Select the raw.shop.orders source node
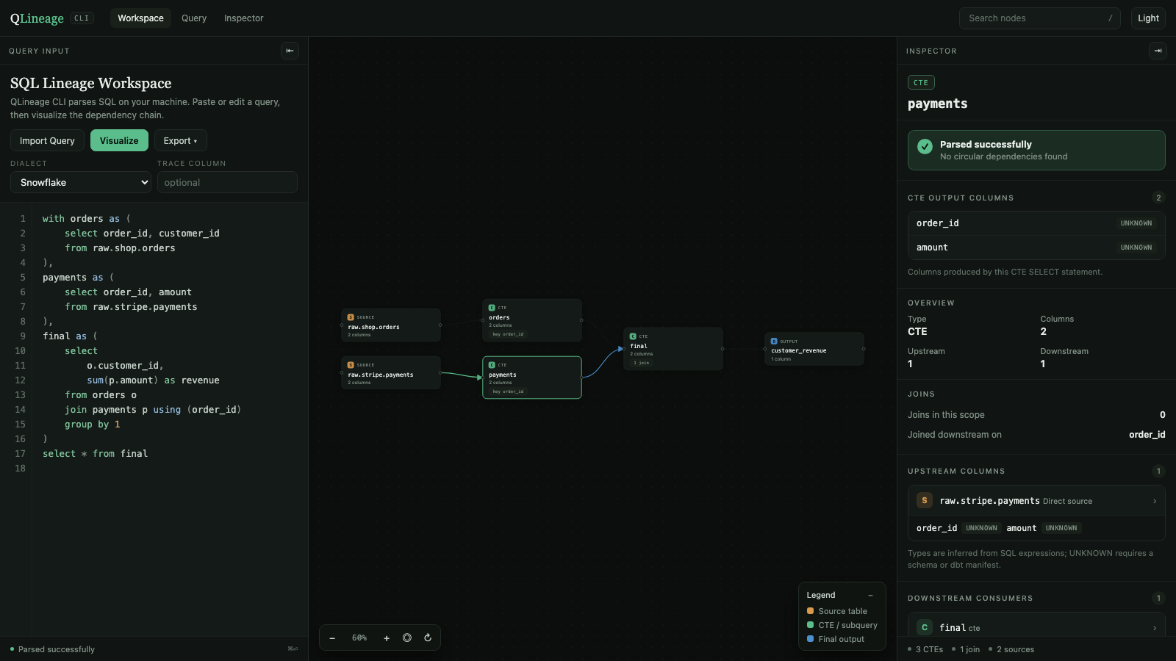The height and width of the screenshot is (661, 1176). pos(391,325)
